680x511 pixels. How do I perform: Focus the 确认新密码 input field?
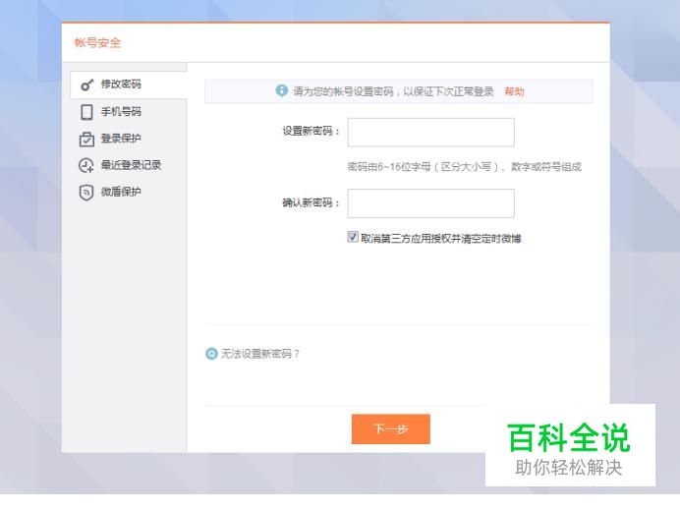click(430, 203)
